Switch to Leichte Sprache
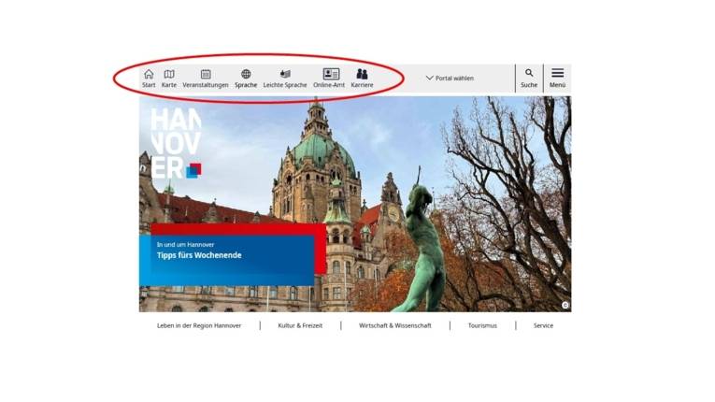 (285, 75)
